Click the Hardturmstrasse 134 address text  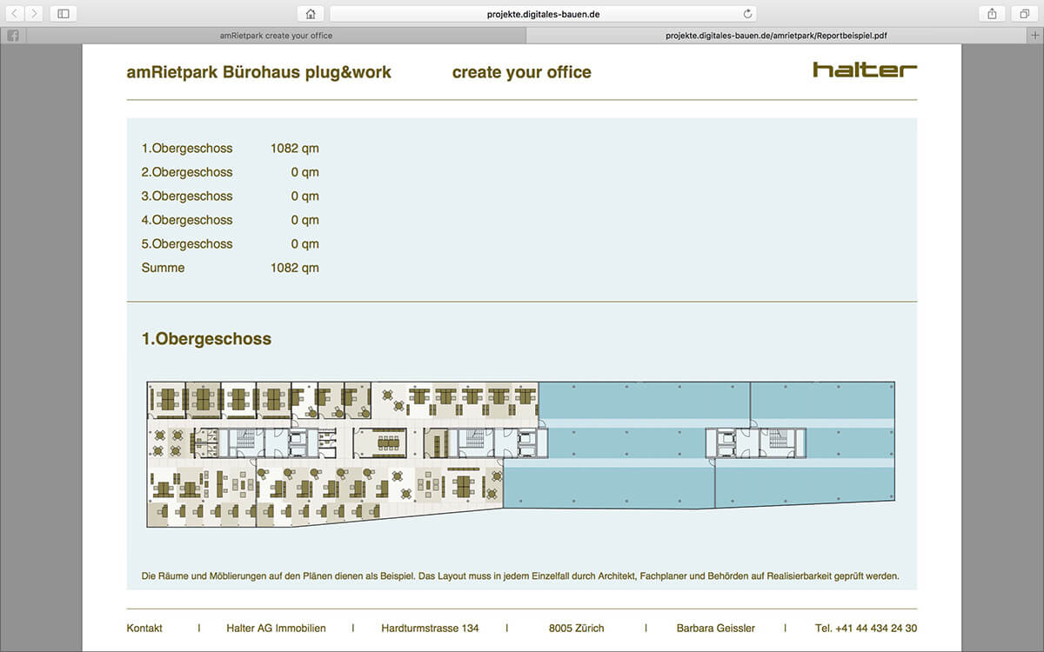(430, 628)
